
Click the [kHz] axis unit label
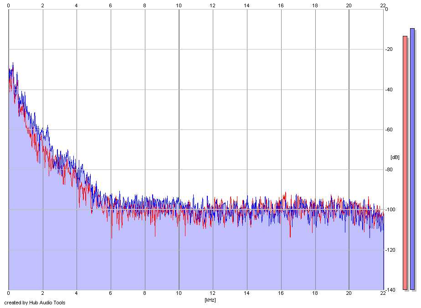[x=210, y=300]
